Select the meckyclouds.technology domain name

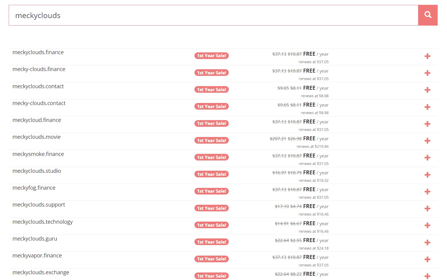point(42,222)
